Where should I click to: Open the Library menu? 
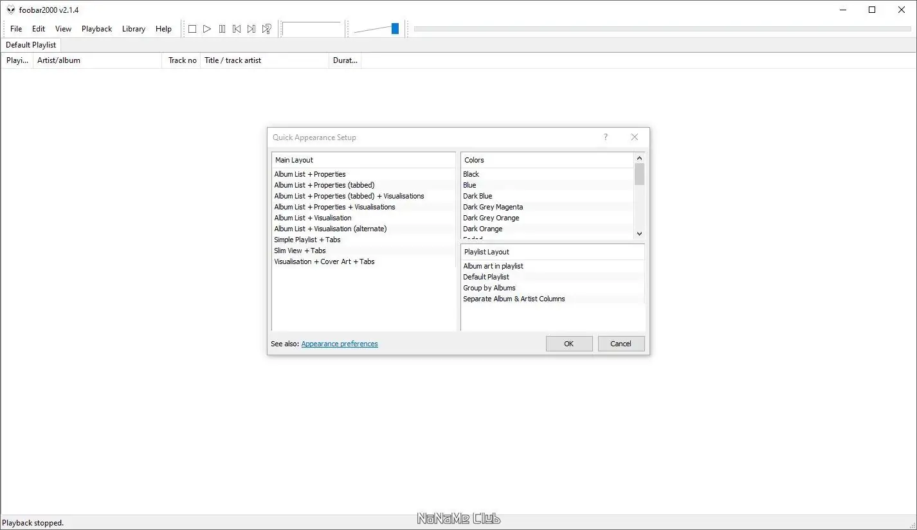[x=134, y=29]
